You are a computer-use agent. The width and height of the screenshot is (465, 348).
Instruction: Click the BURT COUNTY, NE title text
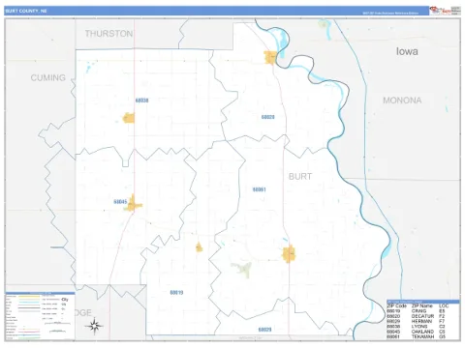point(26,11)
